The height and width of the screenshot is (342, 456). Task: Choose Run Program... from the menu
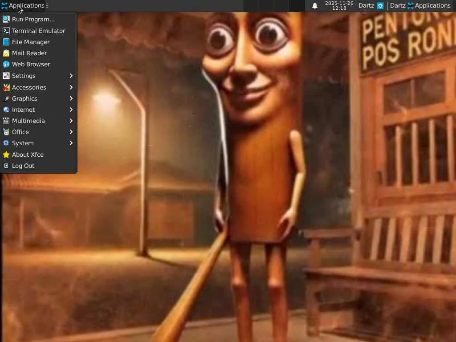click(39, 19)
